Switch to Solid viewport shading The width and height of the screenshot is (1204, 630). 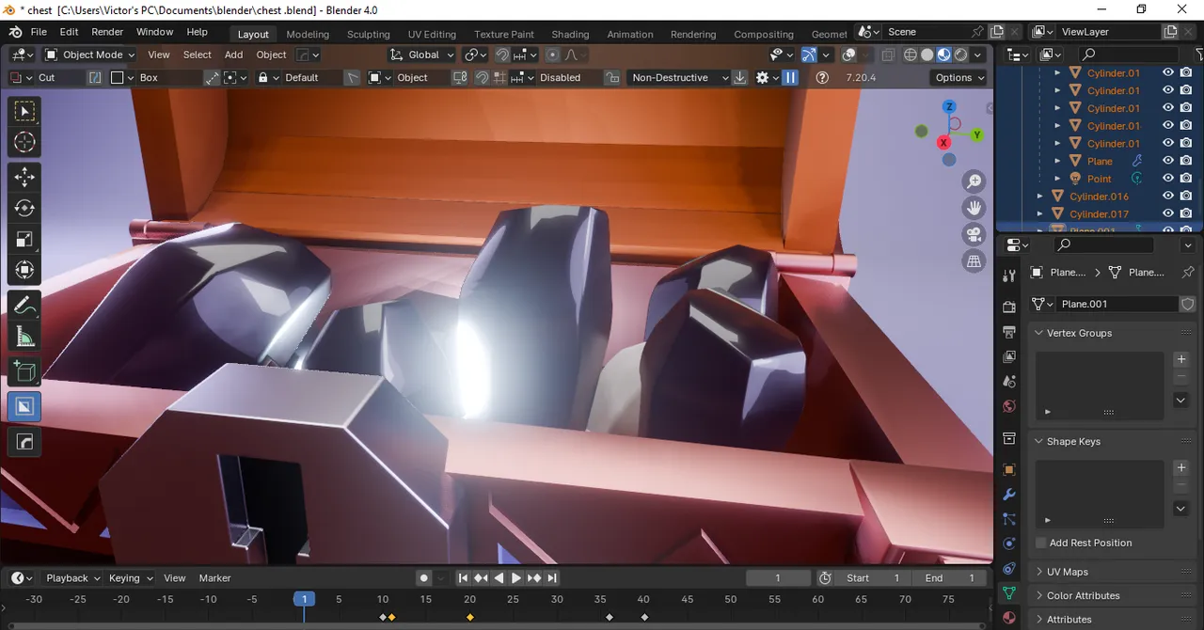(x=927, y=55)
